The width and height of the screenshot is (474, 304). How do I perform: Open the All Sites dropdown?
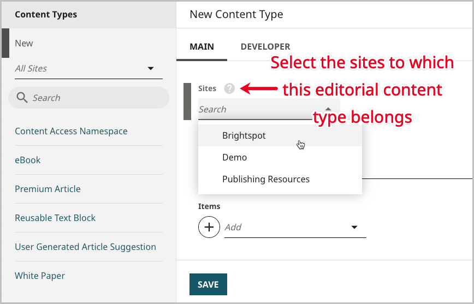point(88,69)
